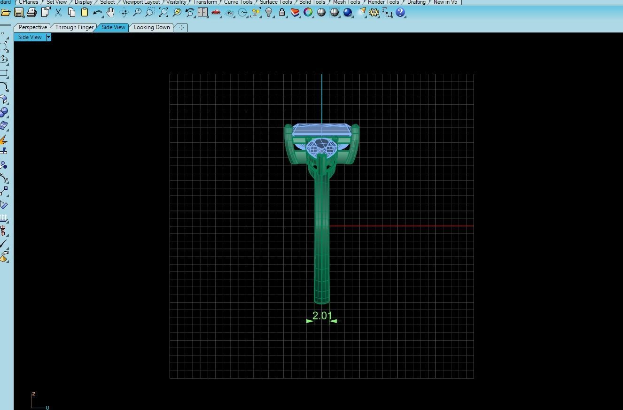This screenshot has height=410, width=623.
Task: Open the Transform toolbar tab
Action: [x=205, y=2]
